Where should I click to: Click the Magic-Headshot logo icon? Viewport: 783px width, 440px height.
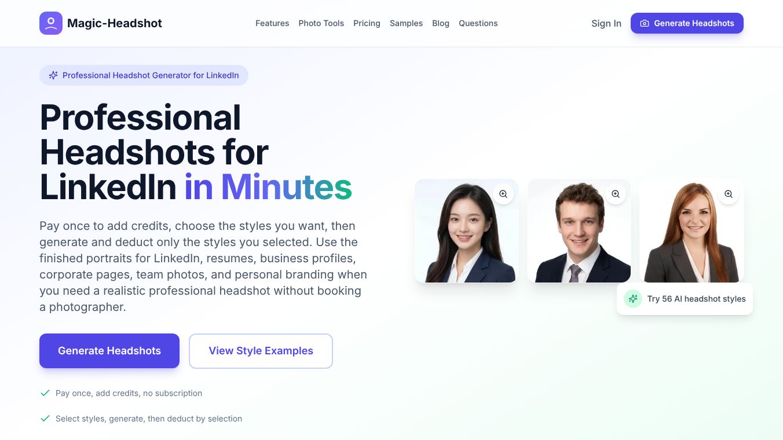coord(51,23)
